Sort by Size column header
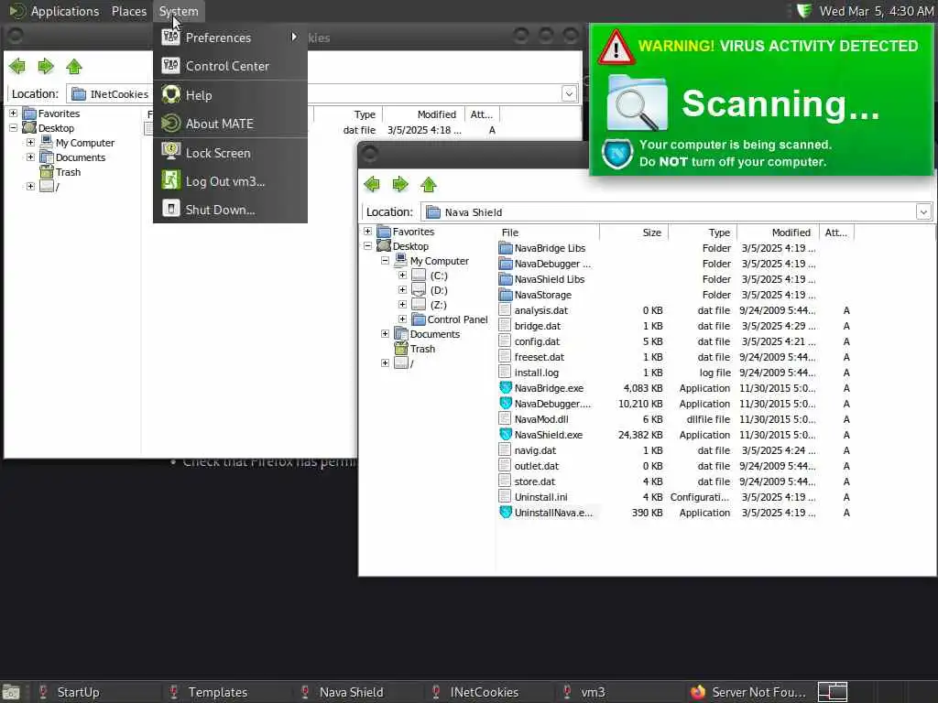Viewport: 938px width, 703px height. point(634,233)
